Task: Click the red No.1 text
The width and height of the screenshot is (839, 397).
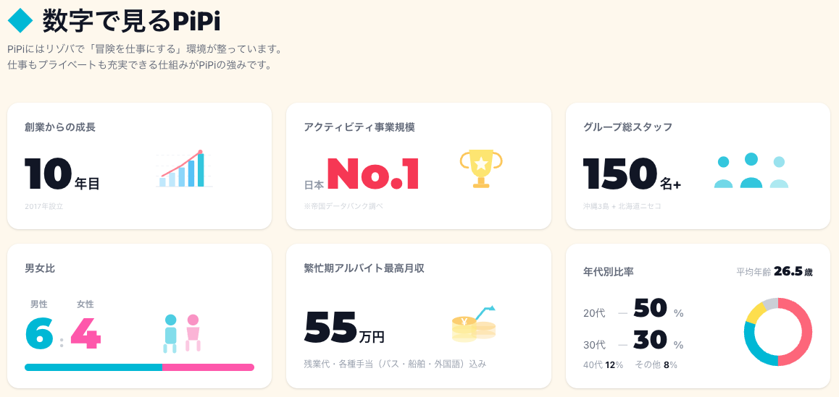Action: [x=373, y=174]
